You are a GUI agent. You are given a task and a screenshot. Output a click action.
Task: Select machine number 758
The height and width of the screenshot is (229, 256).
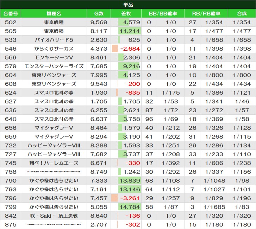[11, 172]
